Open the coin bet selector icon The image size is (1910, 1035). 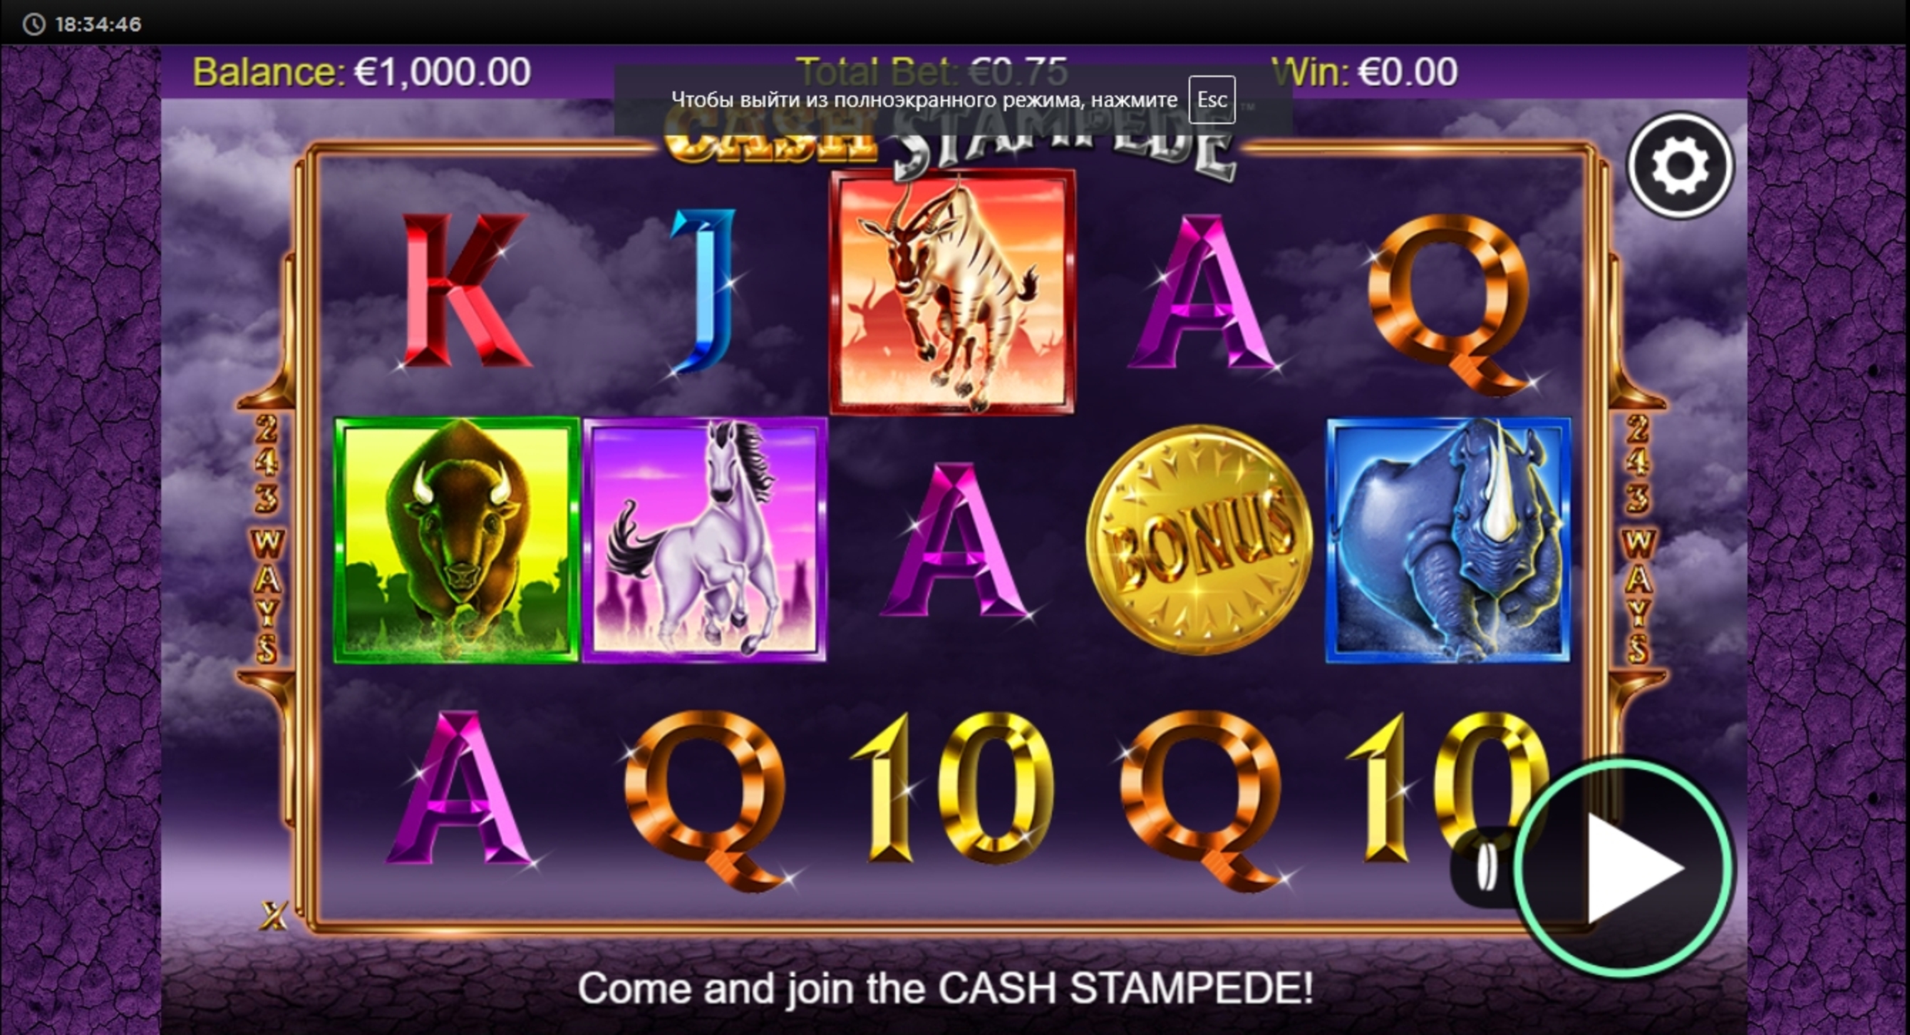(1485, 867)
